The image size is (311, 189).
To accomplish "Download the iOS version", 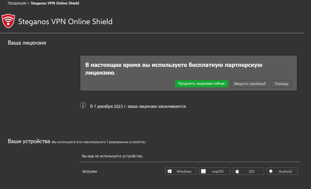I will tap(248, 171).
